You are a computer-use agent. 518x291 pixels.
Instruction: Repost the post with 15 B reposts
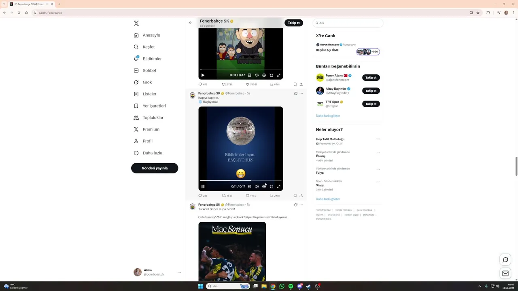227,196
